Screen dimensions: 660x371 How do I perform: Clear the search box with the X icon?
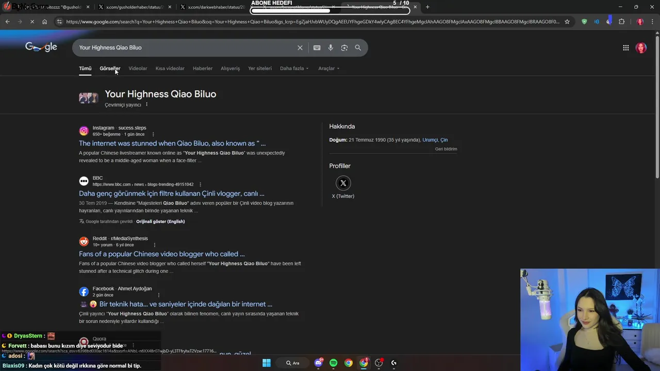click(x=300, y=47)
